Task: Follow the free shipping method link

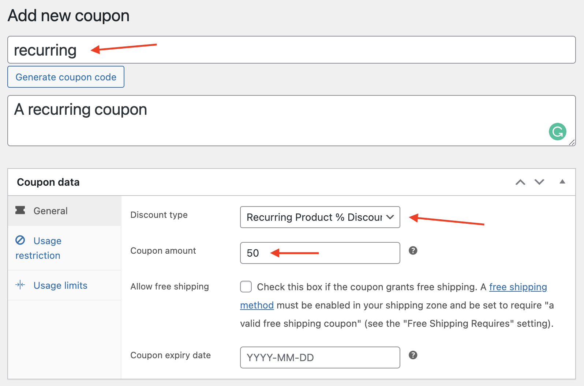Action: 518,287
